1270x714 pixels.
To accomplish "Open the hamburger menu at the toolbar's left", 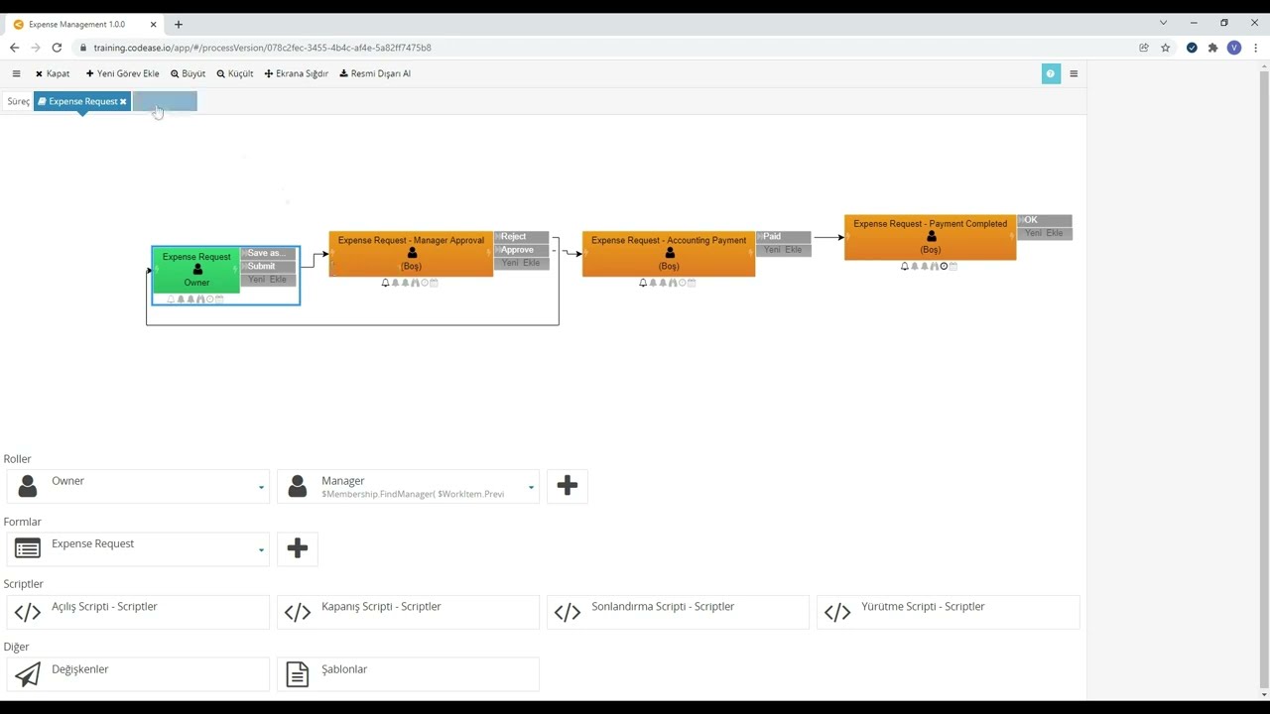I will click(16, 73).
